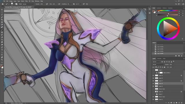
Task: Click the hue slider in Color panel
Action: [168, 11]
